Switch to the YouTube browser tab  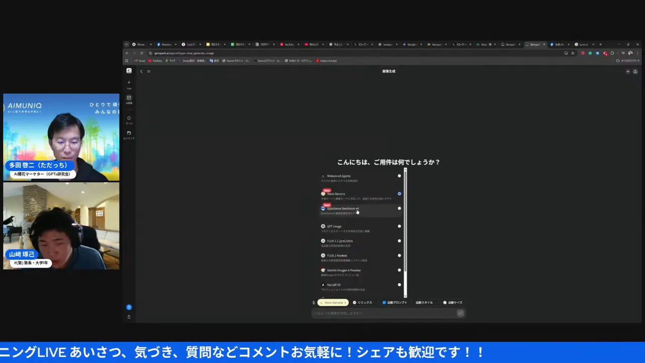(290, 44)
